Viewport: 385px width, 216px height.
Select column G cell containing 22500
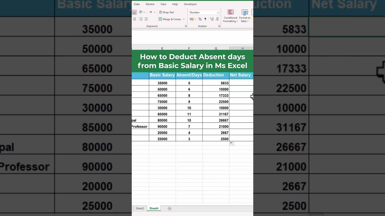pyautogui.click(x=216, y=102)
